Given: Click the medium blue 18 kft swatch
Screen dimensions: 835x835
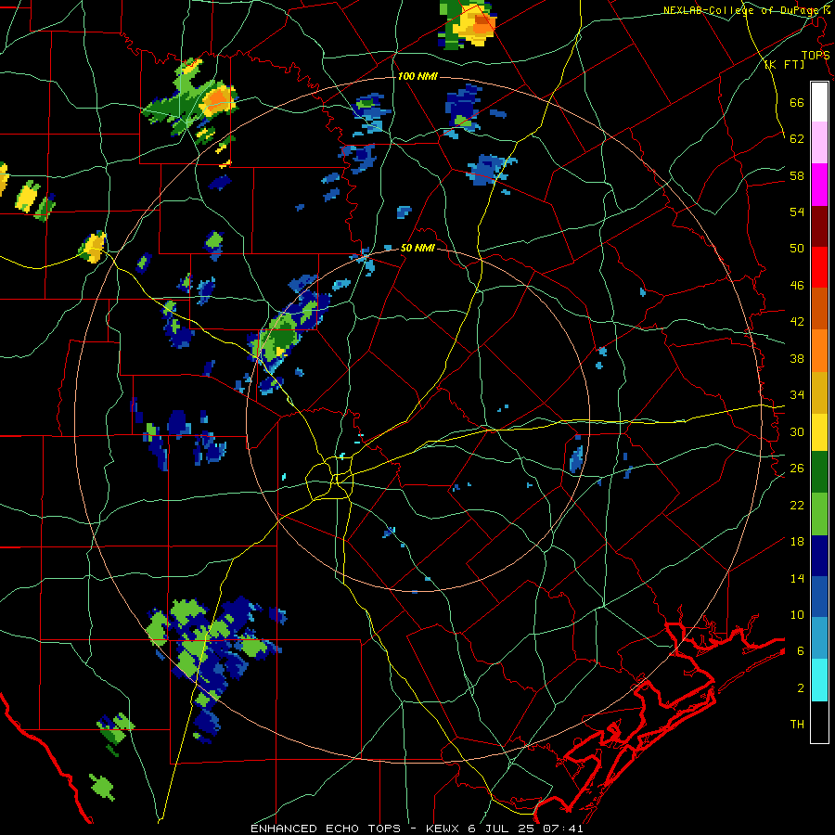Looking at the screenshot, I should tap(819, 597).
